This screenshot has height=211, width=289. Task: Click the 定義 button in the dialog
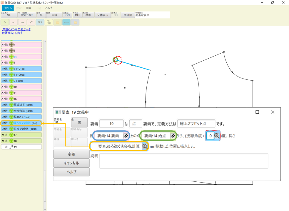pos(71,154)
